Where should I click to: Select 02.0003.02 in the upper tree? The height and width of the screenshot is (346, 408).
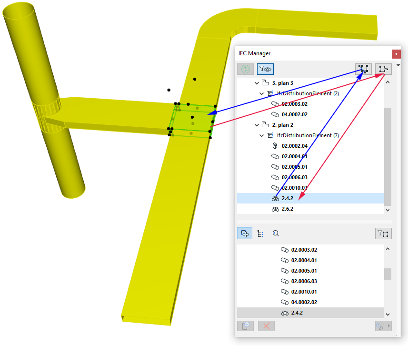(294, 104)
